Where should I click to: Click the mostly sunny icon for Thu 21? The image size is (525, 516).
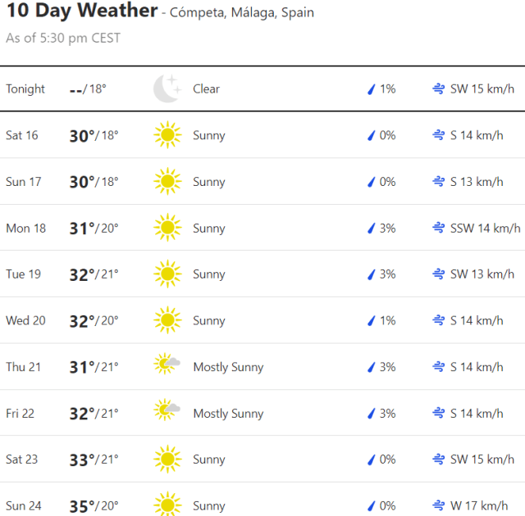coord(167,366)
